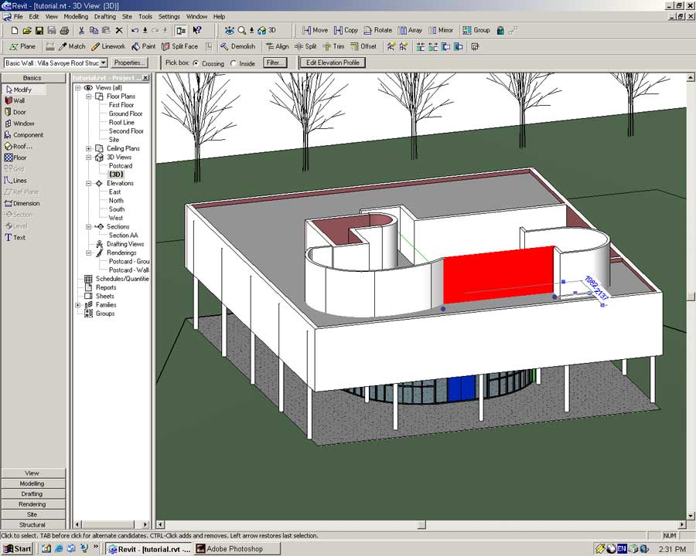Click the Open folder icon

(x=26, y=31)
